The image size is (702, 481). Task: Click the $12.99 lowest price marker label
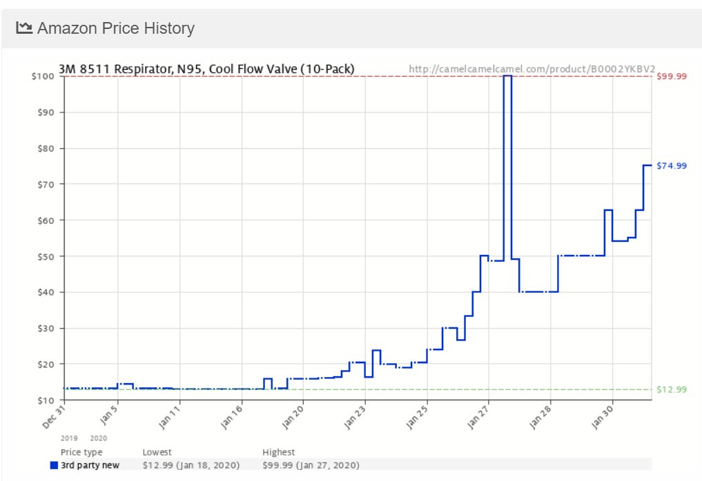click(x=672, y=389)
